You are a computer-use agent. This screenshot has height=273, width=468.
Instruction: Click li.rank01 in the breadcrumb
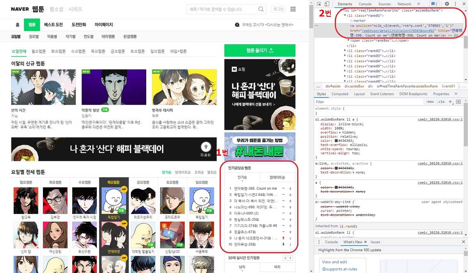[x=448, y=86]
